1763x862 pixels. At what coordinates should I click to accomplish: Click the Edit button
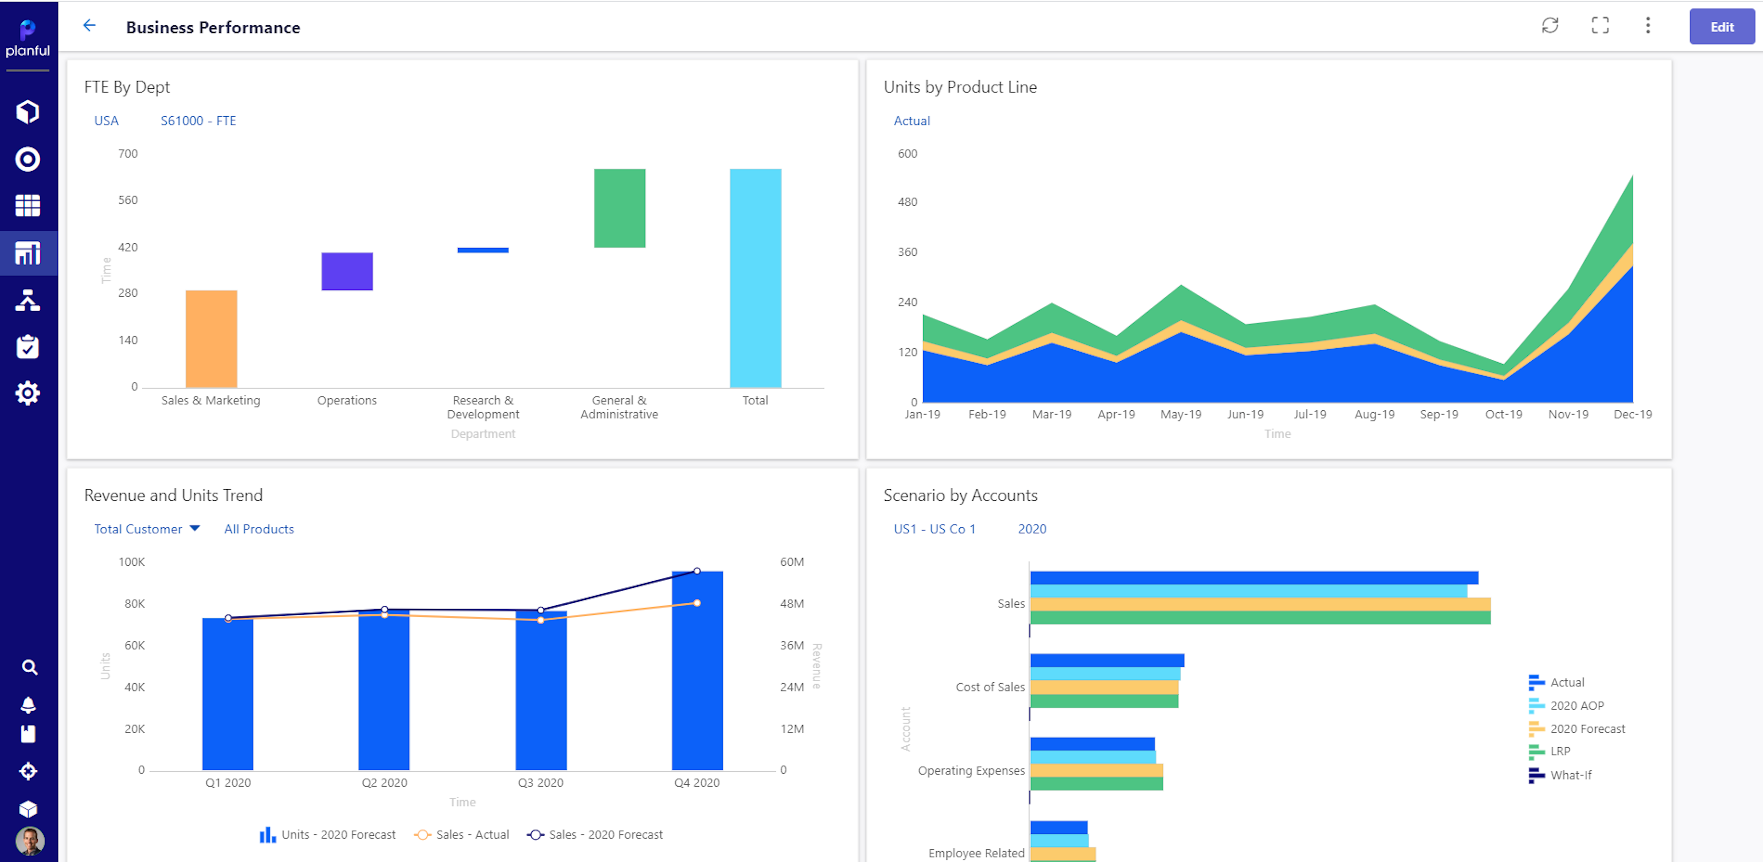pyautogui.click(x=1721, y=27)
